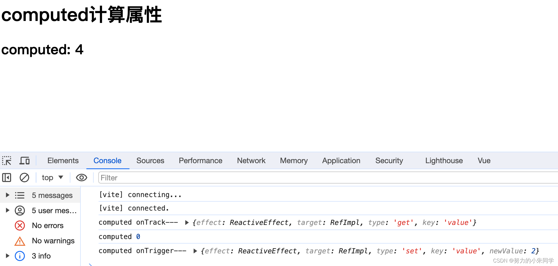Expand the 5 user messages group

pyautogui.click(x=8, y=210)
